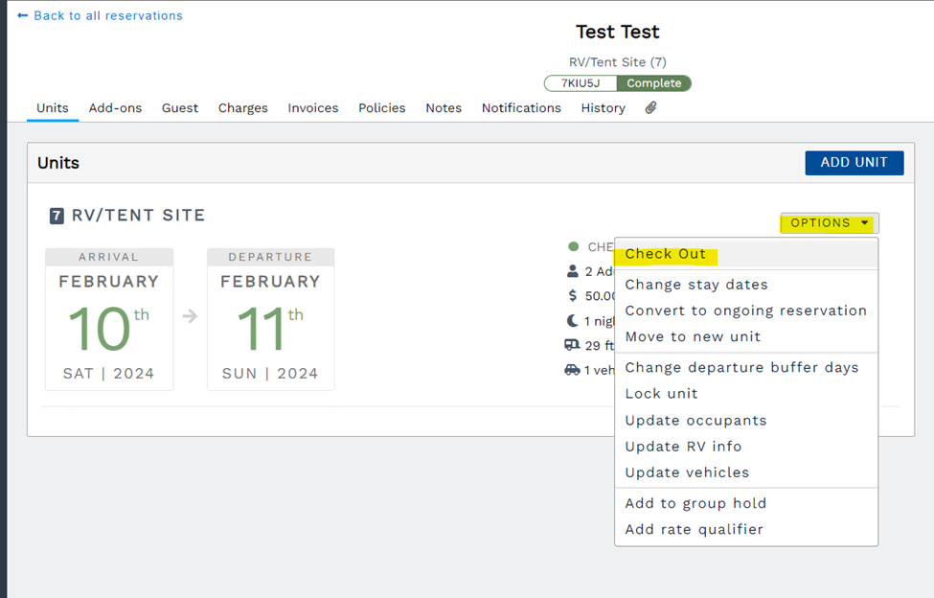Click the person icon beside 2 Adults

click(571, 271)
